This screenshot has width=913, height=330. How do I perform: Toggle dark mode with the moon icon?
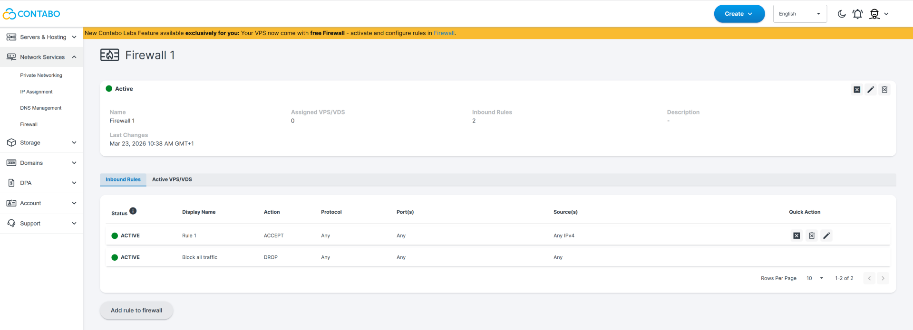[842, 14]
